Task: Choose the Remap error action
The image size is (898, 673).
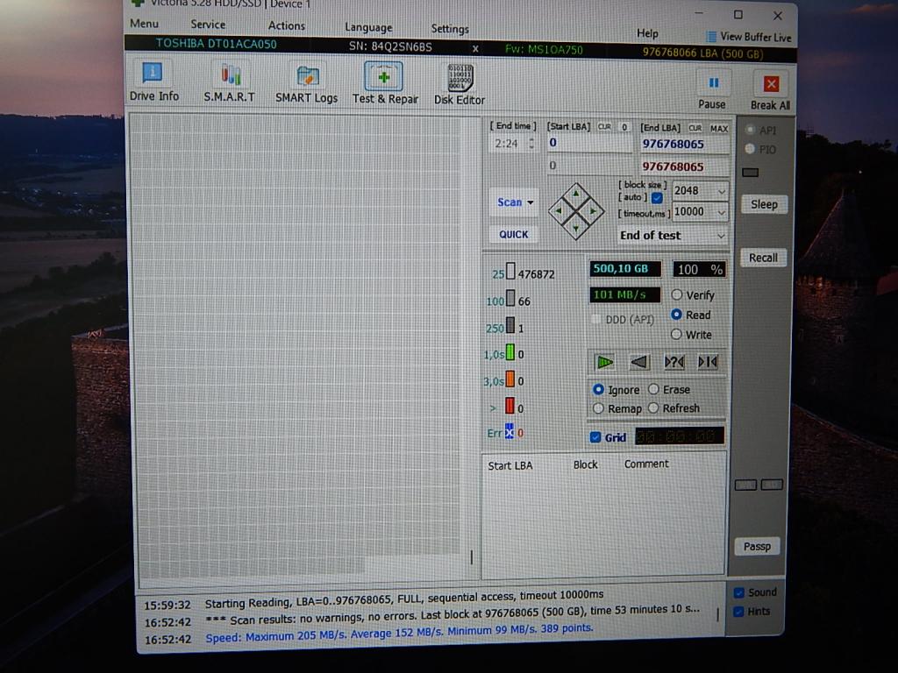Action: (x=599, y=408)
